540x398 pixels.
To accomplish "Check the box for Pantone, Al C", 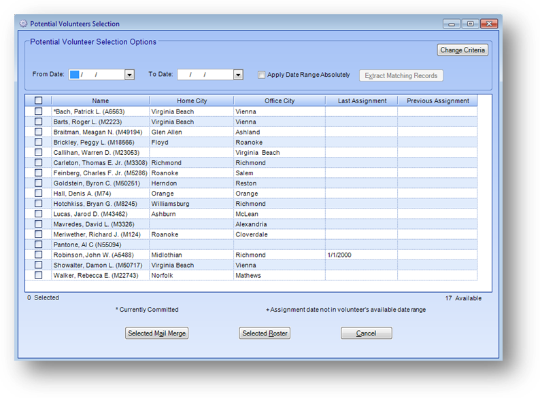I will (x=38, y=245).
